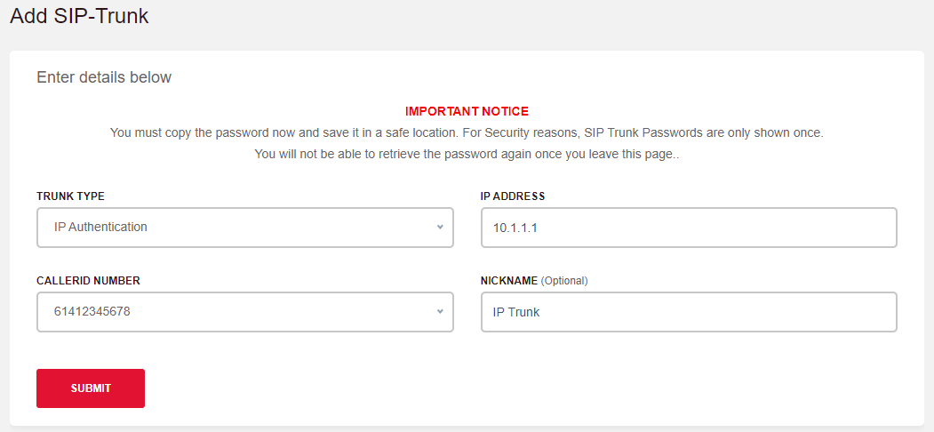Click the Add SIP-Trunk page heading
This screenshot has height=432, width=934.
[79, 16]
